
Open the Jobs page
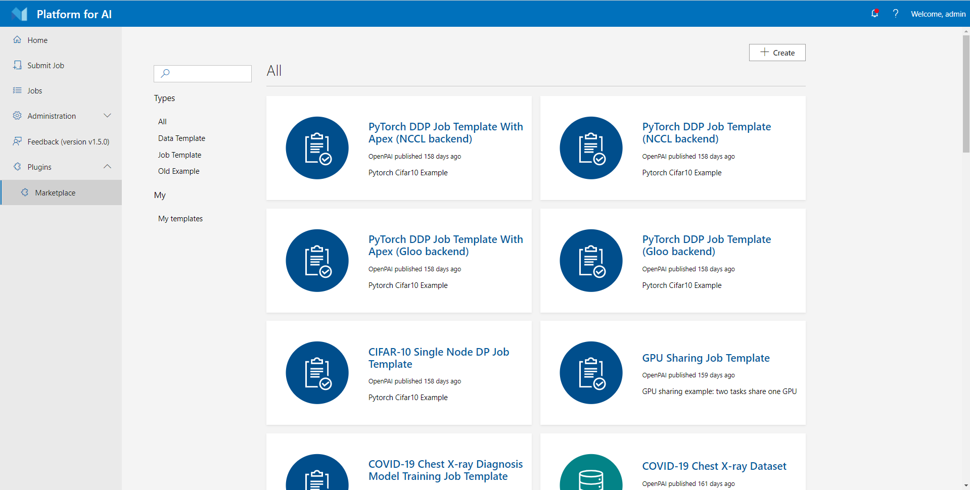tap(61, 90)
